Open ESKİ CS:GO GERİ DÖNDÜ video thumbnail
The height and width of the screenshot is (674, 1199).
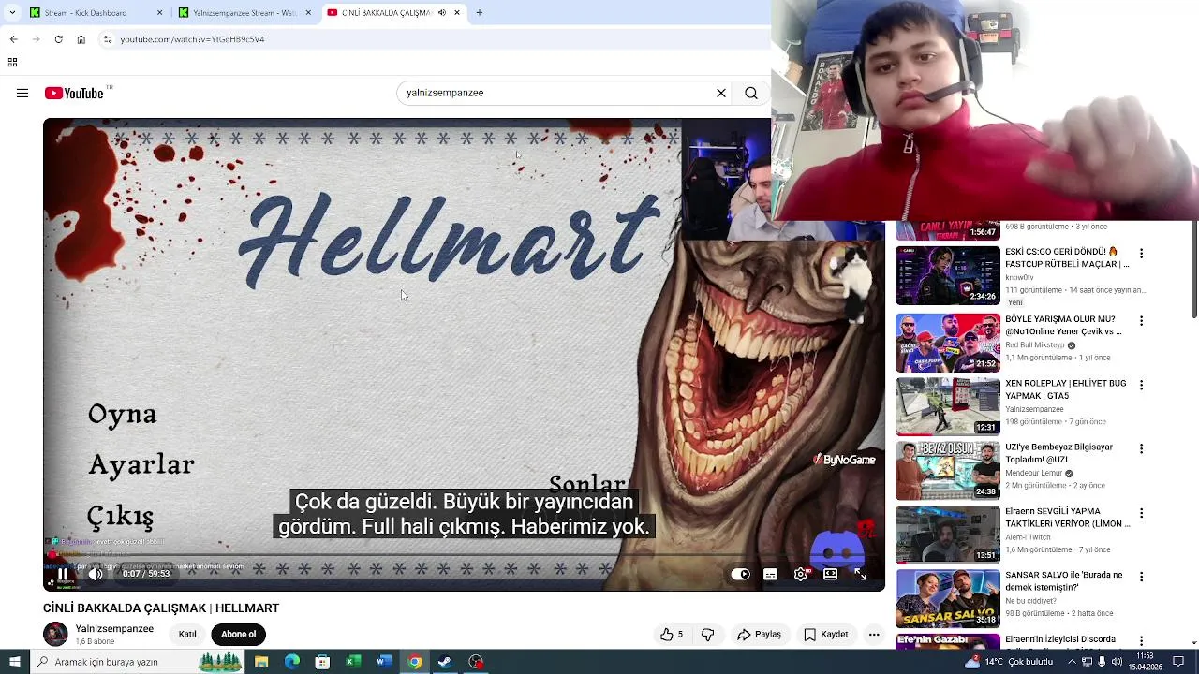(947, 275)
